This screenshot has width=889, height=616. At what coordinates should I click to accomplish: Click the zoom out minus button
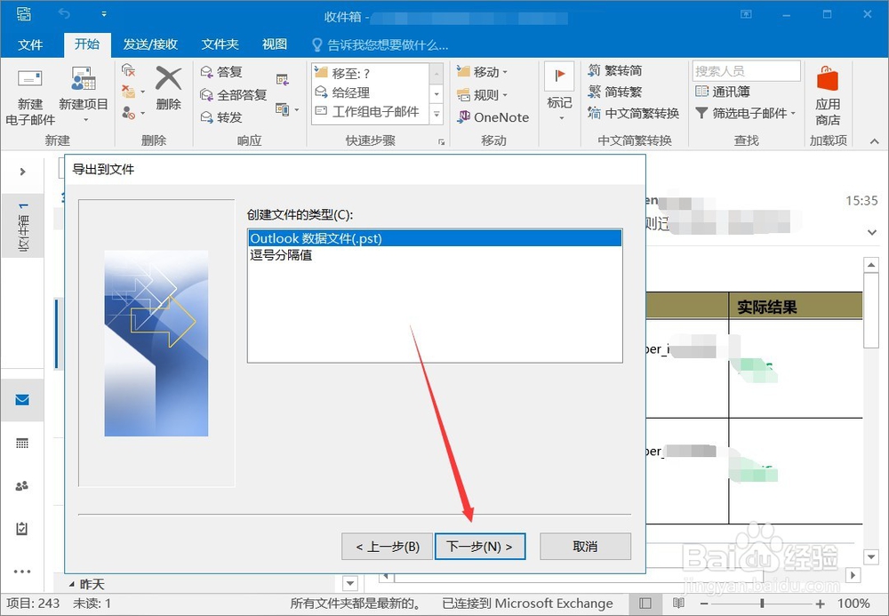(x=703, y=604)
